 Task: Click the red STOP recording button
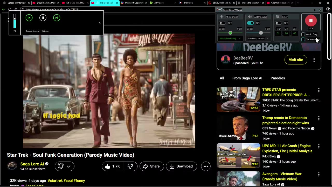tap(311, 21)
